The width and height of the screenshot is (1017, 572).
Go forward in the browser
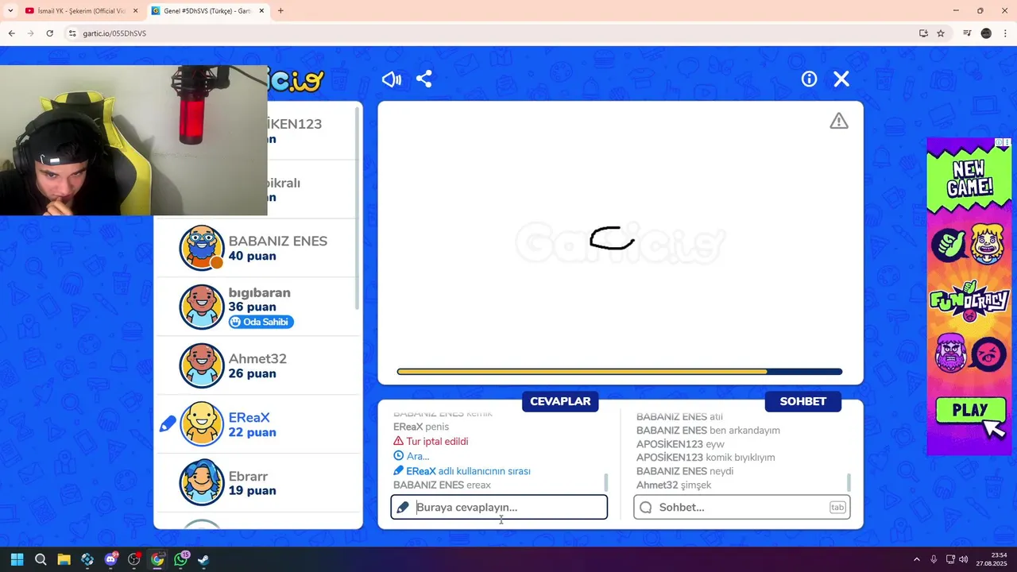pos(30,33)
